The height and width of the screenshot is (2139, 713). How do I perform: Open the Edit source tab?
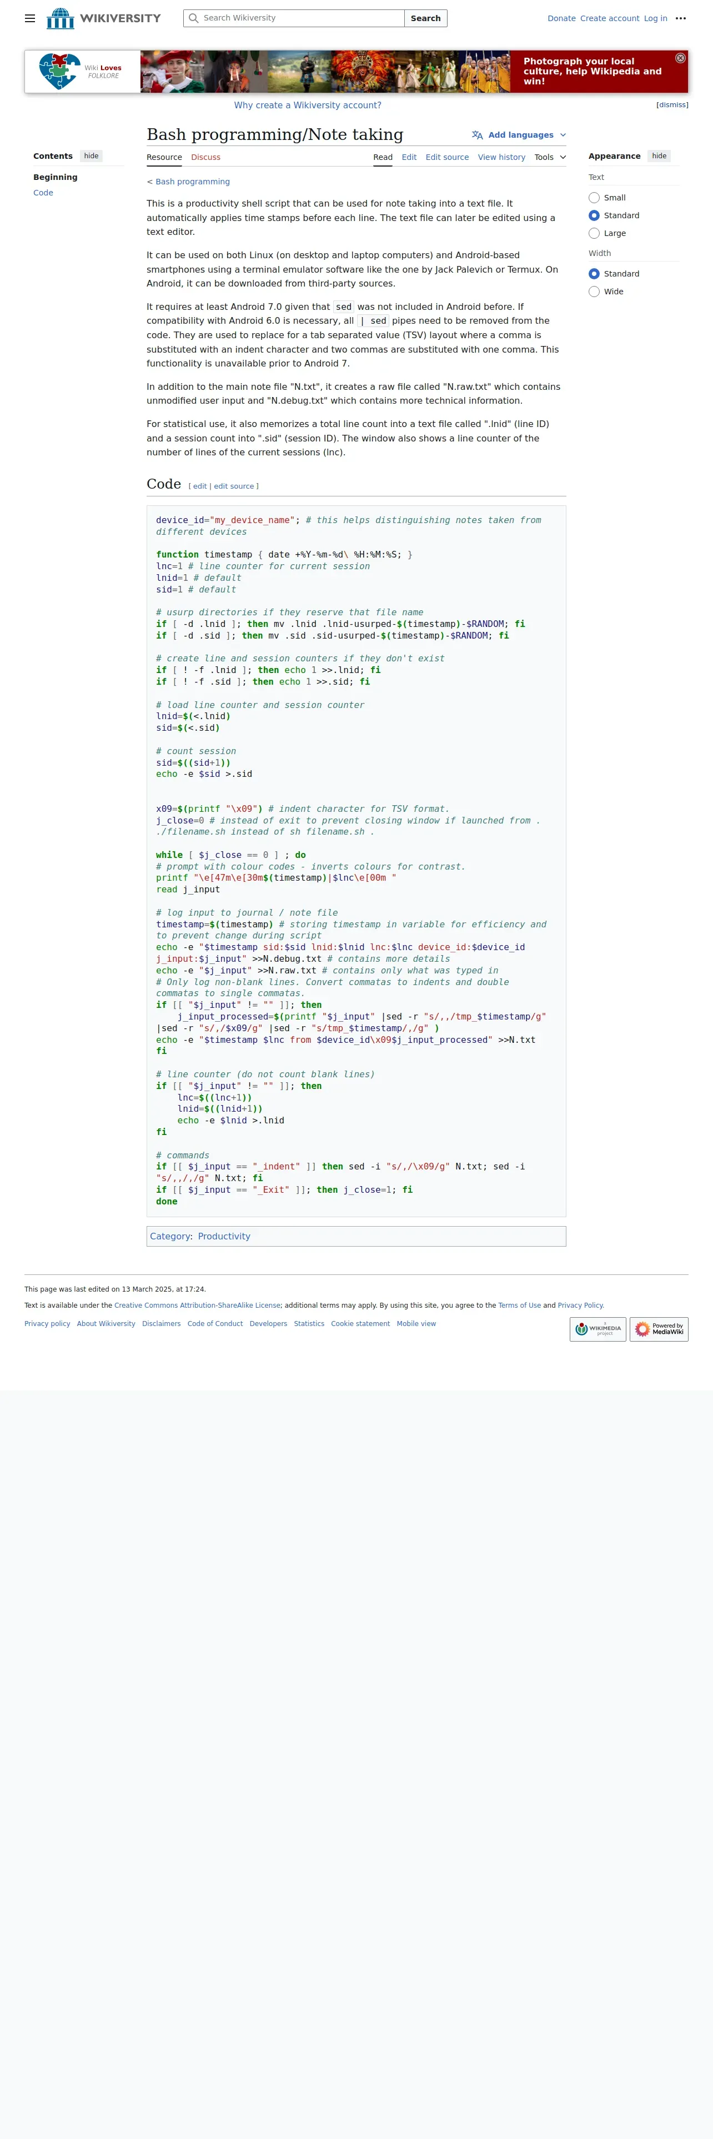point(448,157)
